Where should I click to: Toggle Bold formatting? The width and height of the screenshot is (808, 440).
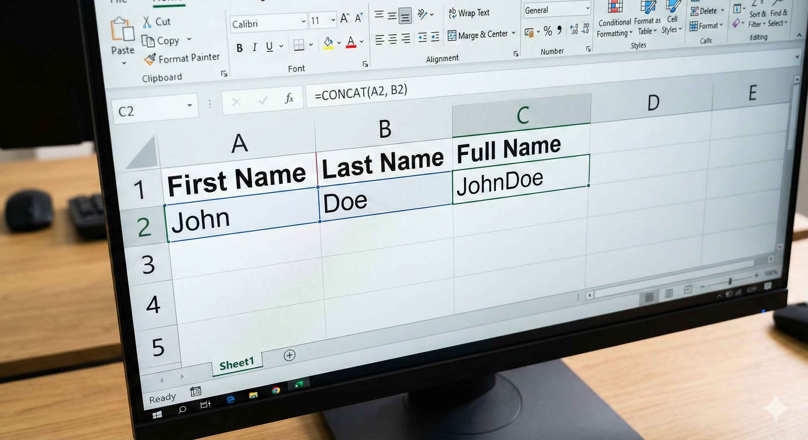(240, 48)
